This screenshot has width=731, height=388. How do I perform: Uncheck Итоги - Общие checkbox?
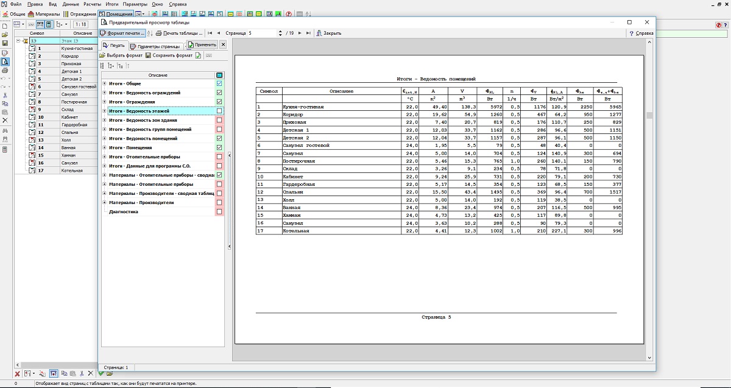tap(219, 83)
